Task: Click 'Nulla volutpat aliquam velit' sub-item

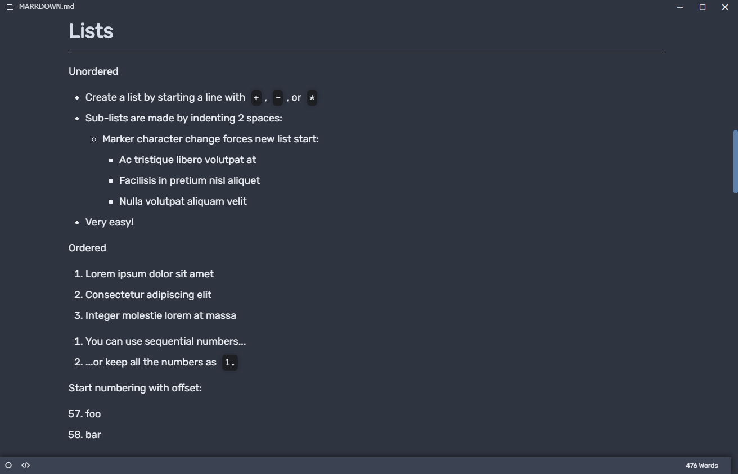Action: [x=183, y=201]
